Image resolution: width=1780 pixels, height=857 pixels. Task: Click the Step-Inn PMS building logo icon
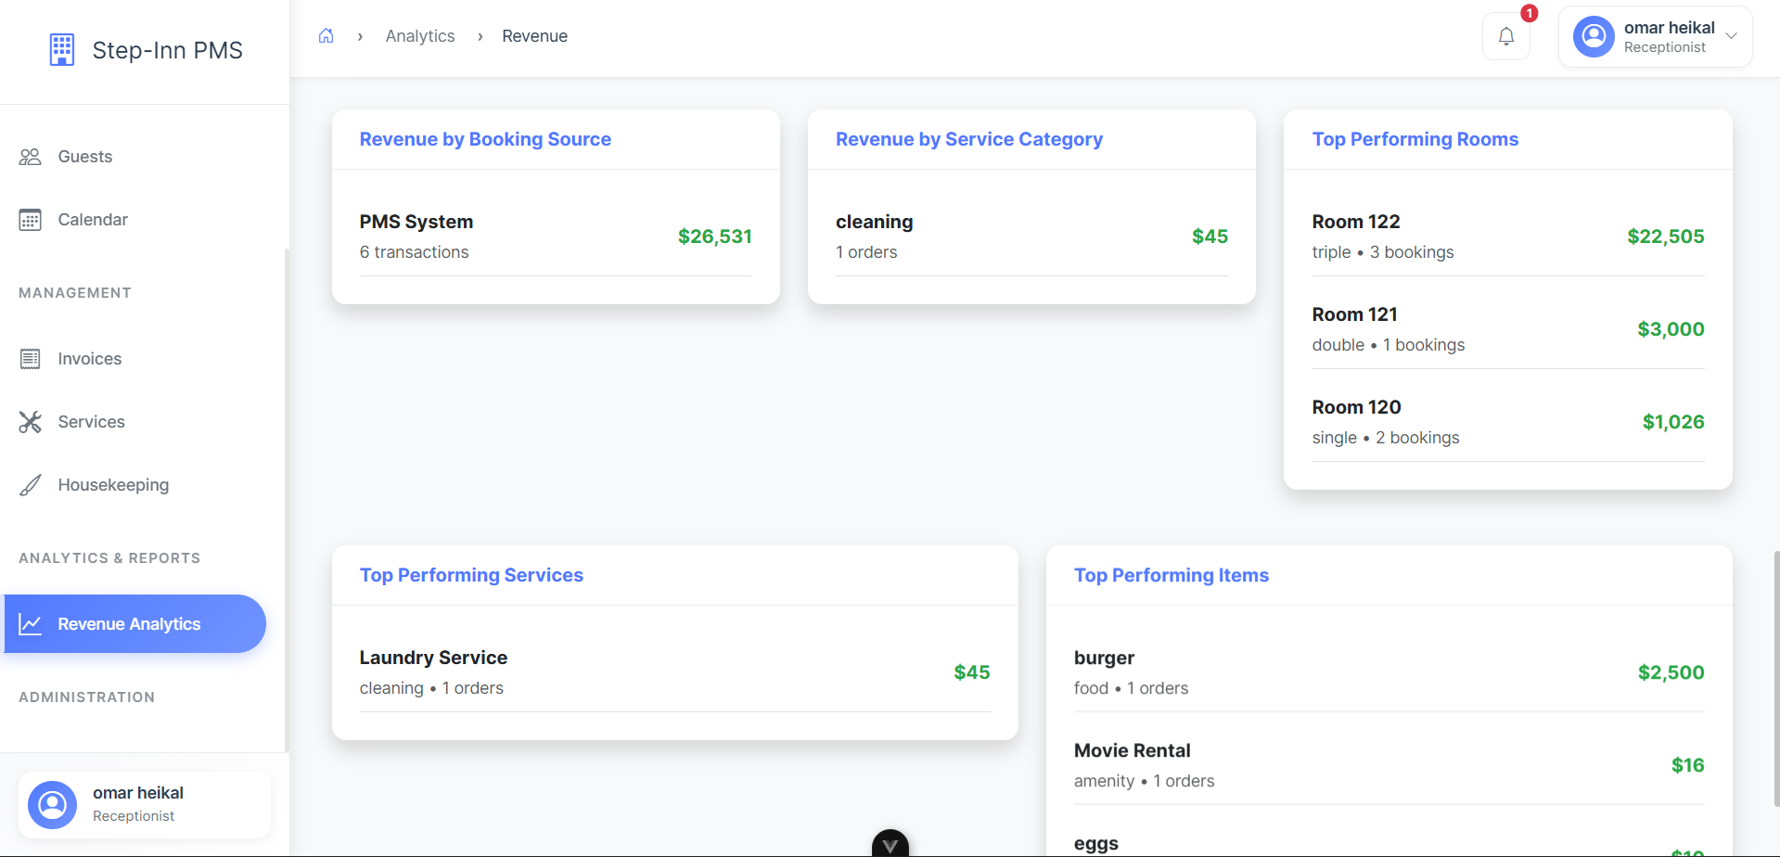(61, 49)
